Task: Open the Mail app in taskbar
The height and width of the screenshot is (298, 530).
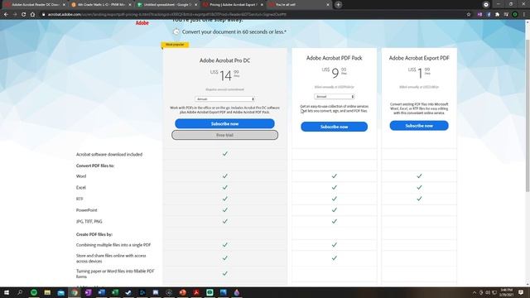Action: pyautogui.click(x=60, y=292)
